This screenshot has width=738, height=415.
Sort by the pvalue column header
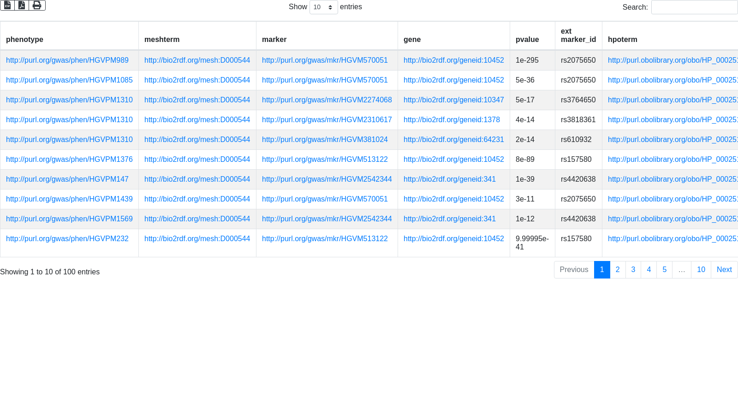pos(527,40)
